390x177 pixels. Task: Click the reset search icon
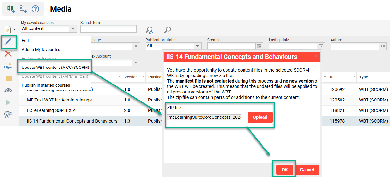coord(149,30)
